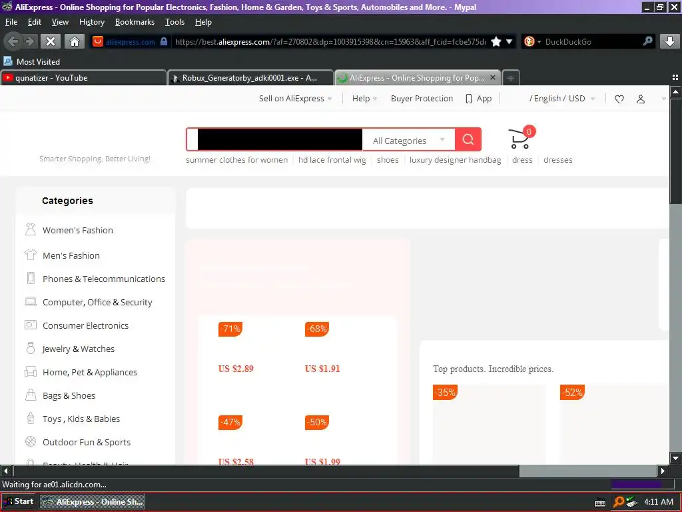
Task: Click into the AliExpress search input field
Action: point(275,139)
